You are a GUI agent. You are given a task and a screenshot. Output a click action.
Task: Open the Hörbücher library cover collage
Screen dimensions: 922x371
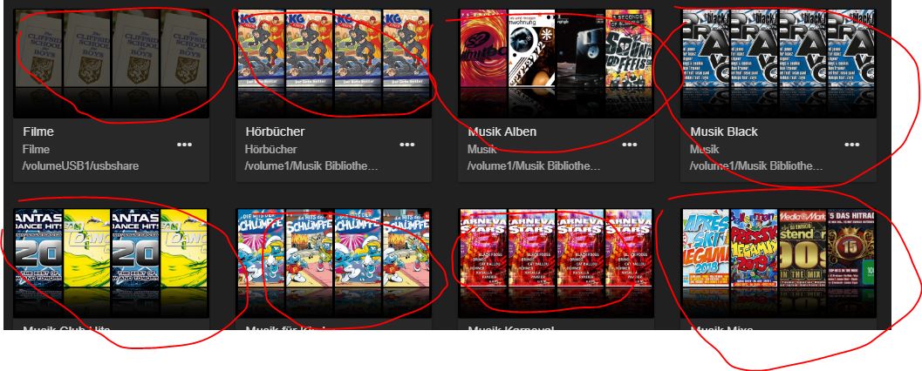coord(333,64)
